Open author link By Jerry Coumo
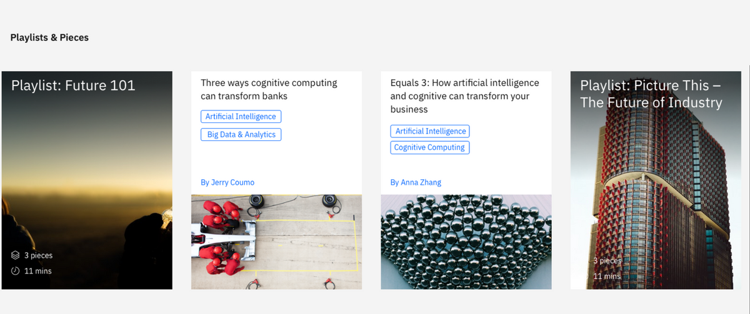The image size is (750, 314). click(x=227, y=182)
